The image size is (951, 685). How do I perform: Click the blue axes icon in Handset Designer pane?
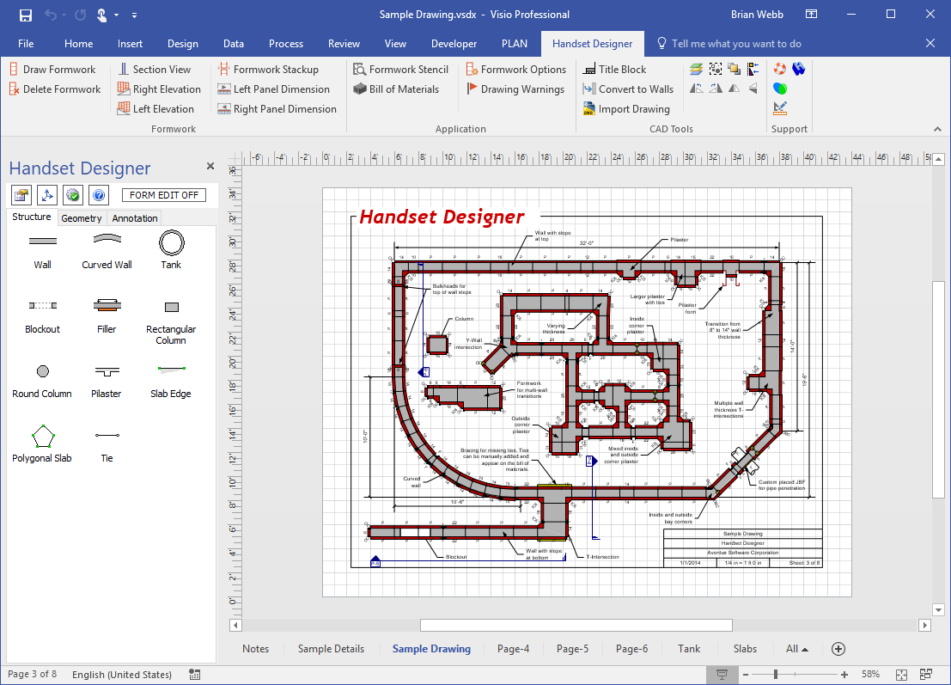(47, 195)
